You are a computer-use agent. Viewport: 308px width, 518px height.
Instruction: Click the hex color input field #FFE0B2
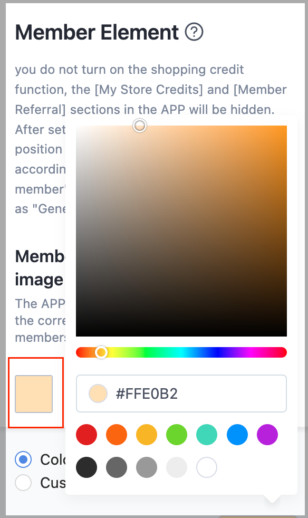click(181, 394)
